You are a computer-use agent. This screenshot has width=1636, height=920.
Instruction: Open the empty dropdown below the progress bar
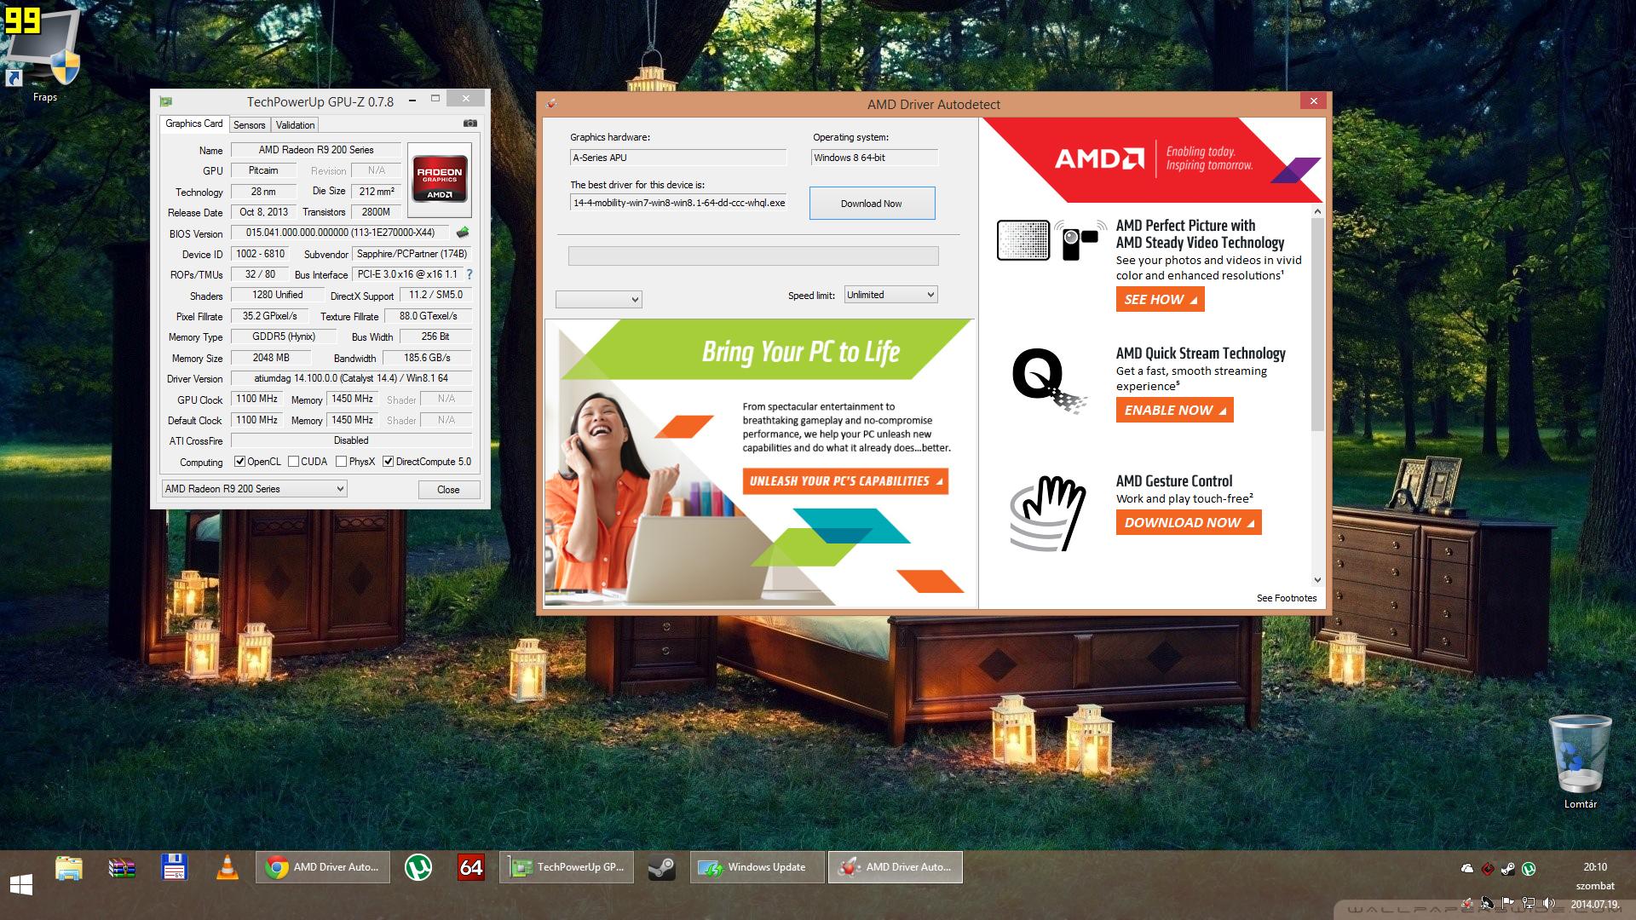click(x=598, y=299)
